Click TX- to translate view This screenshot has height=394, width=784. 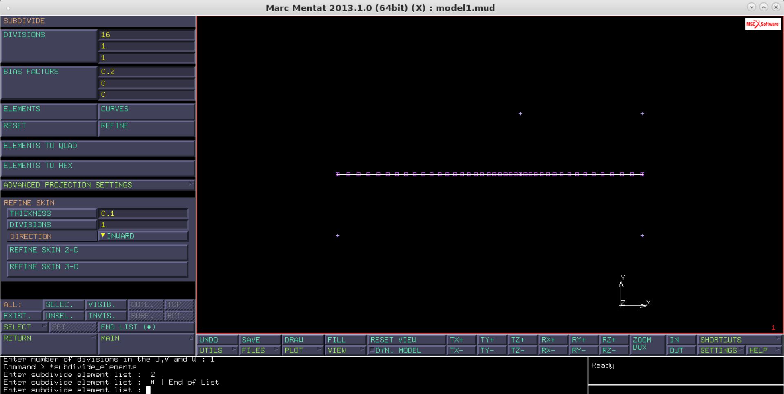click(461, 350)
